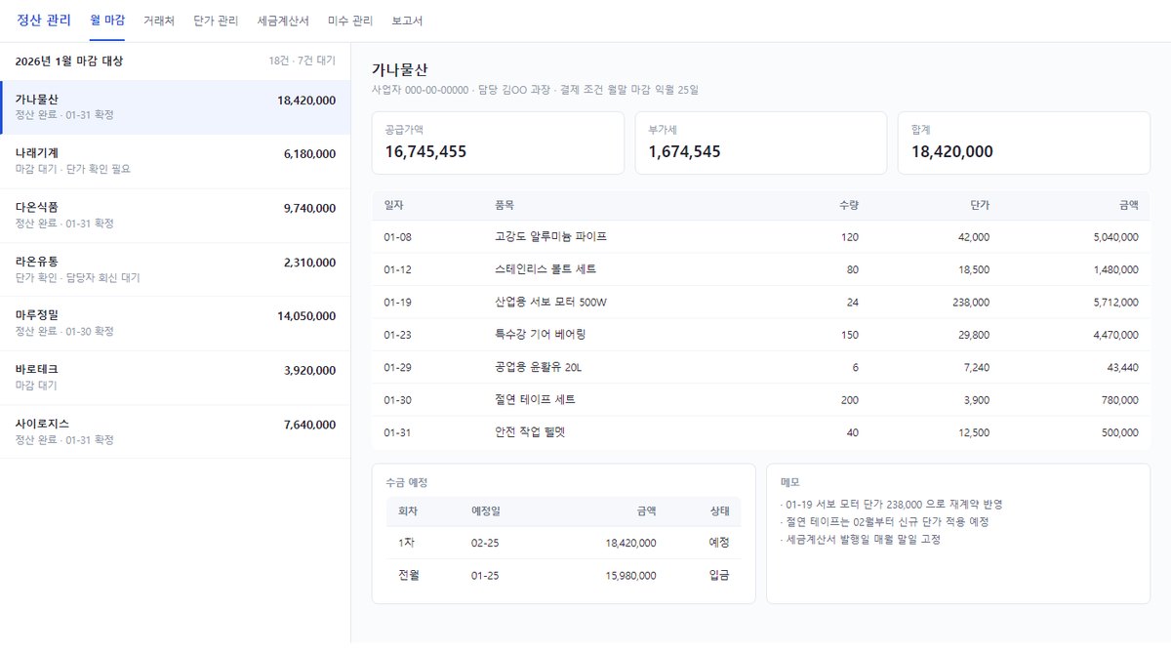This screenshot has height=652, width=1171.
Task: Click the 01-23 date cell
Action: [x=397, y=334]
